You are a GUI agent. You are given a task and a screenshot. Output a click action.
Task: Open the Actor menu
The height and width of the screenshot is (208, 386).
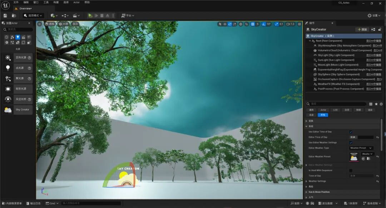[x=76, y=2]
